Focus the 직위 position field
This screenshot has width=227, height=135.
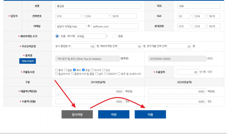point(199,6)
